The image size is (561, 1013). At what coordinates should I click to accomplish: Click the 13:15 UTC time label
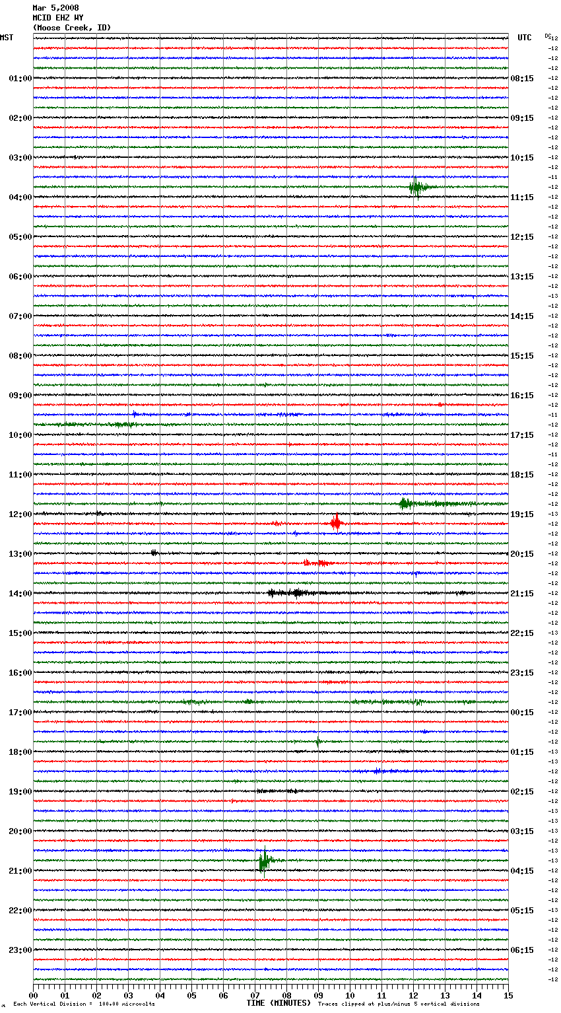coord(522,277)
